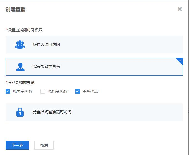Click the 设置直播间访问权限 field label
This screenshot has width=189, height=155.
click(25, 30)
